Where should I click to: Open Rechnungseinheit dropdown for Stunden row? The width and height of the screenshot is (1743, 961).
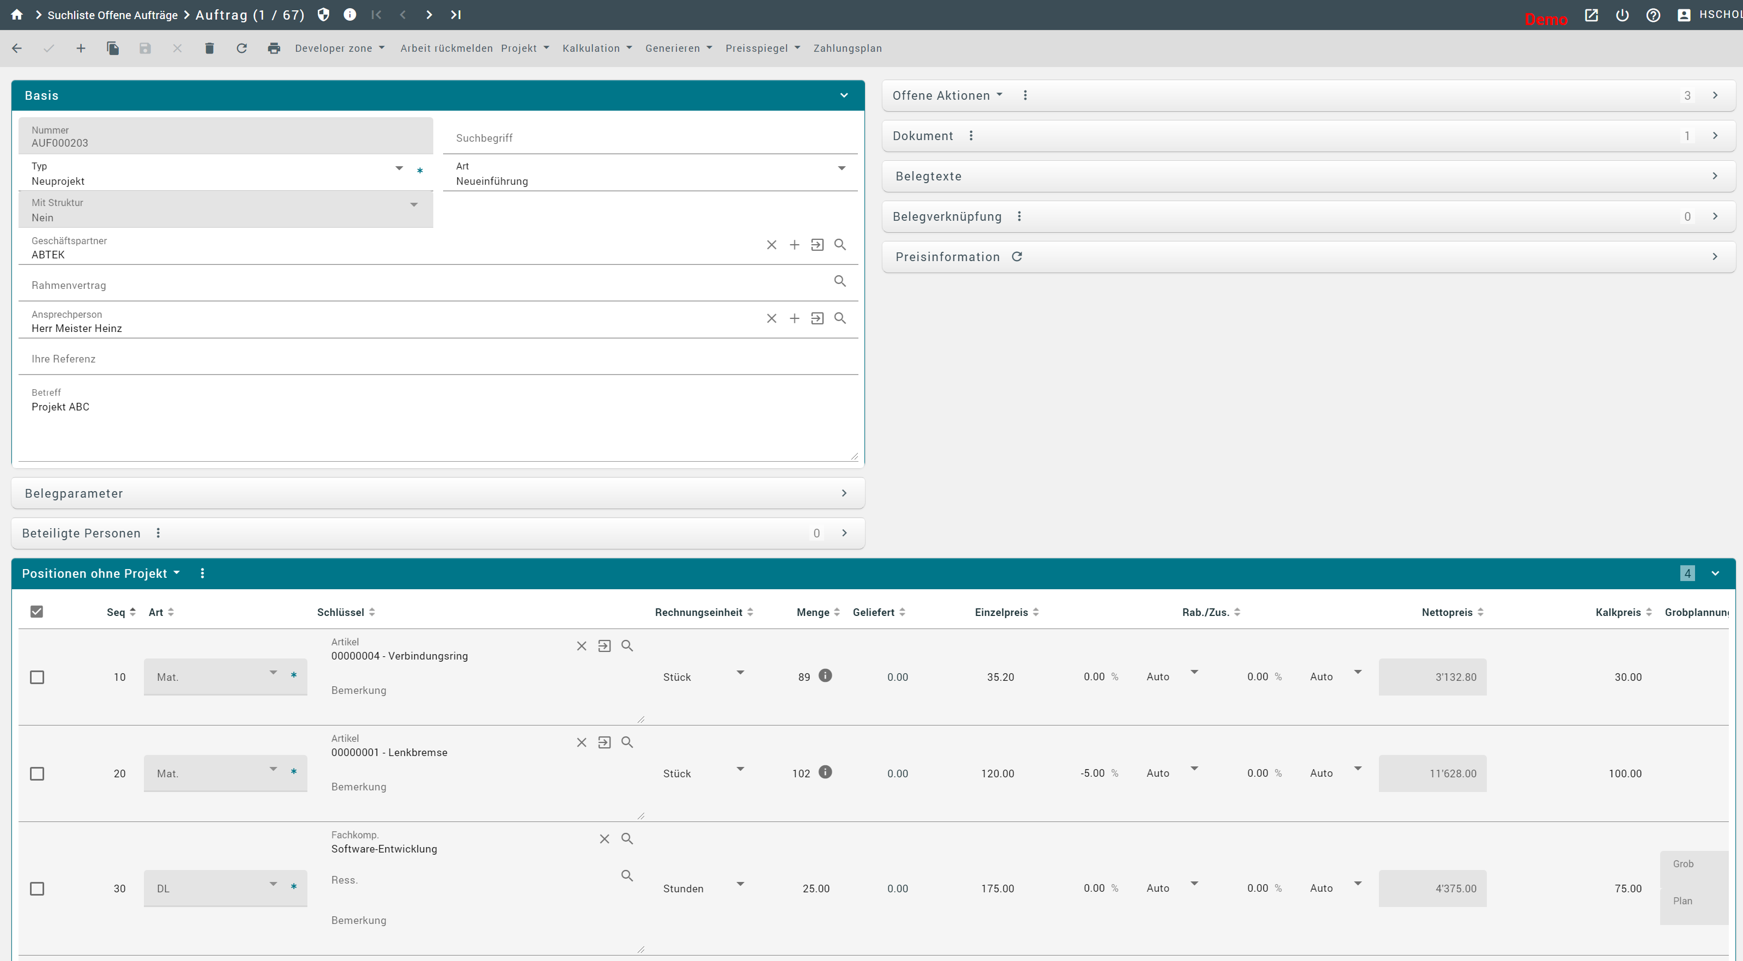[740, 885]
